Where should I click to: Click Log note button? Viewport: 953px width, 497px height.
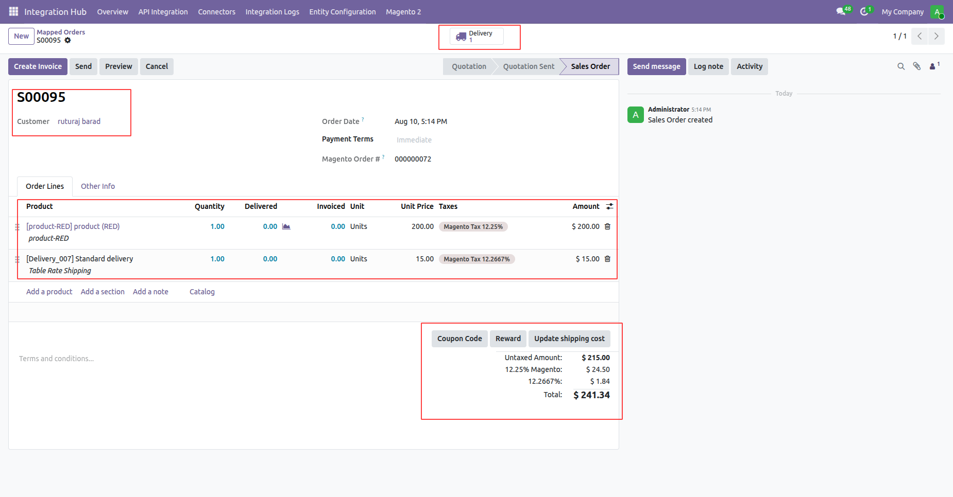pos(708,66)
